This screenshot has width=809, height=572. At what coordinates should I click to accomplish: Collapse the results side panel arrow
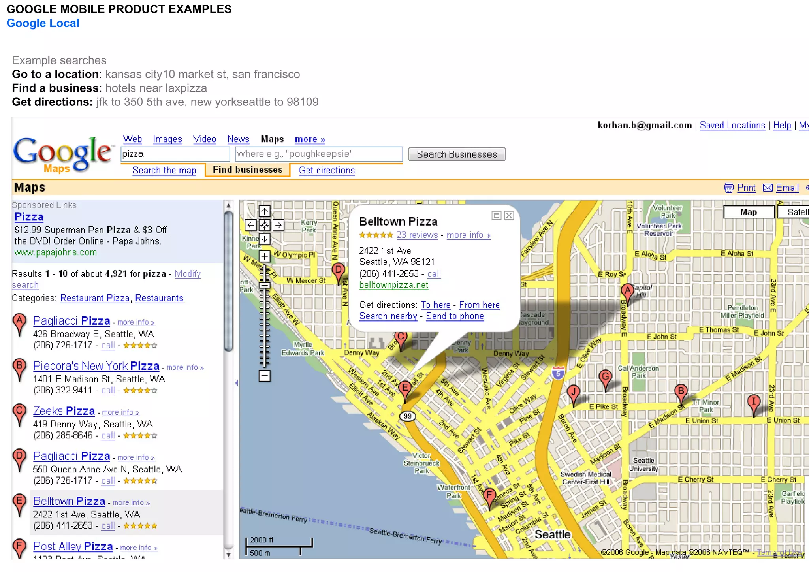point(236,383)
